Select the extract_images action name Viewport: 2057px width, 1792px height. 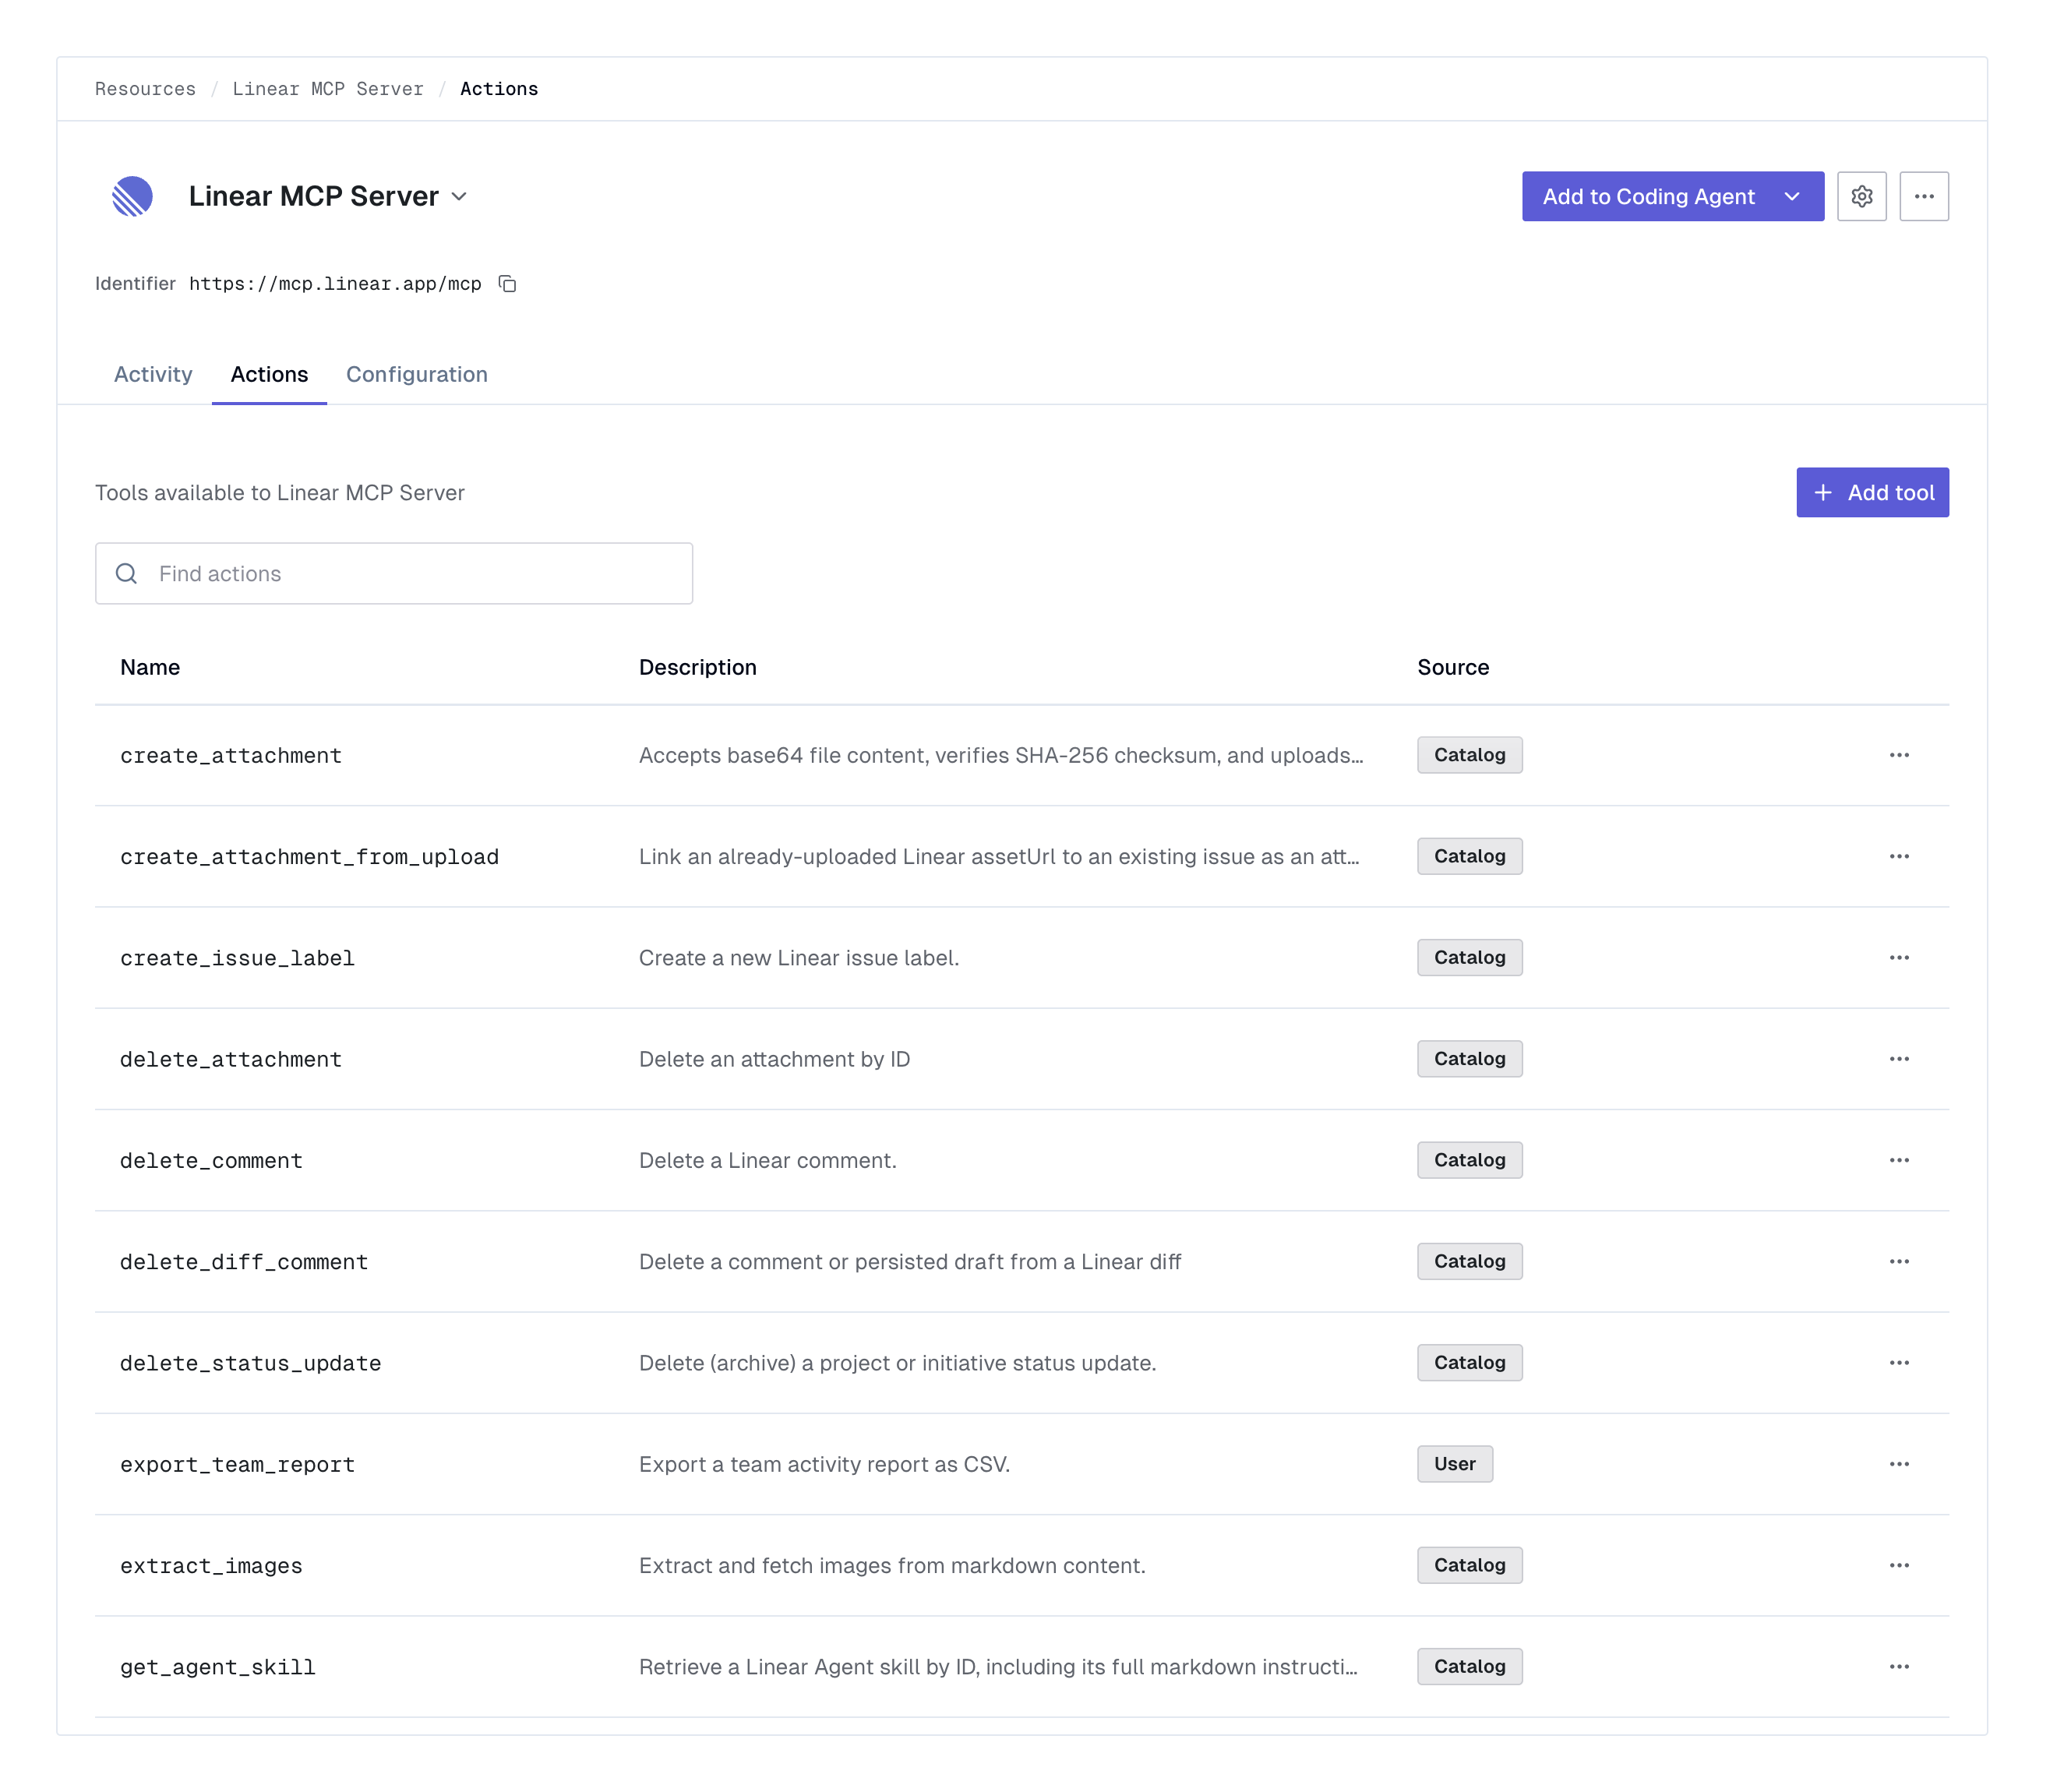[x=211, y=1566]
